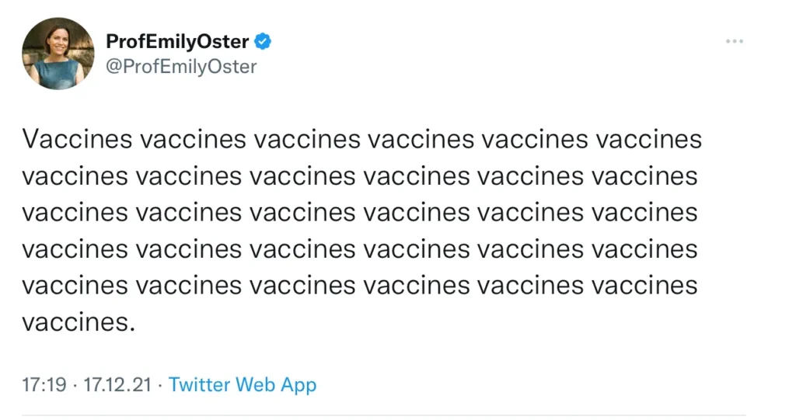Click the last word of the tweet's second line
This screenshot has height=420, width=796.
point(644,177)
